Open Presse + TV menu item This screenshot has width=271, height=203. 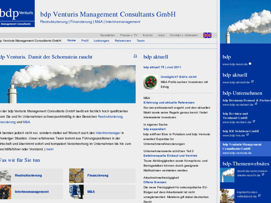tap(129, 35)
